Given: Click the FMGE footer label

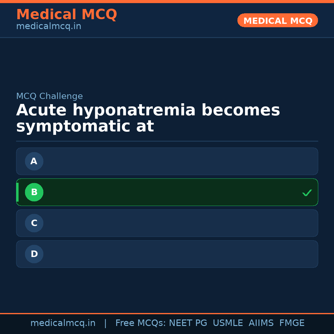Looking at the screenshot, I should pos(292,323).
